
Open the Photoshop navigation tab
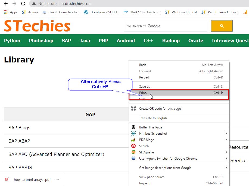tap(41, 40)
